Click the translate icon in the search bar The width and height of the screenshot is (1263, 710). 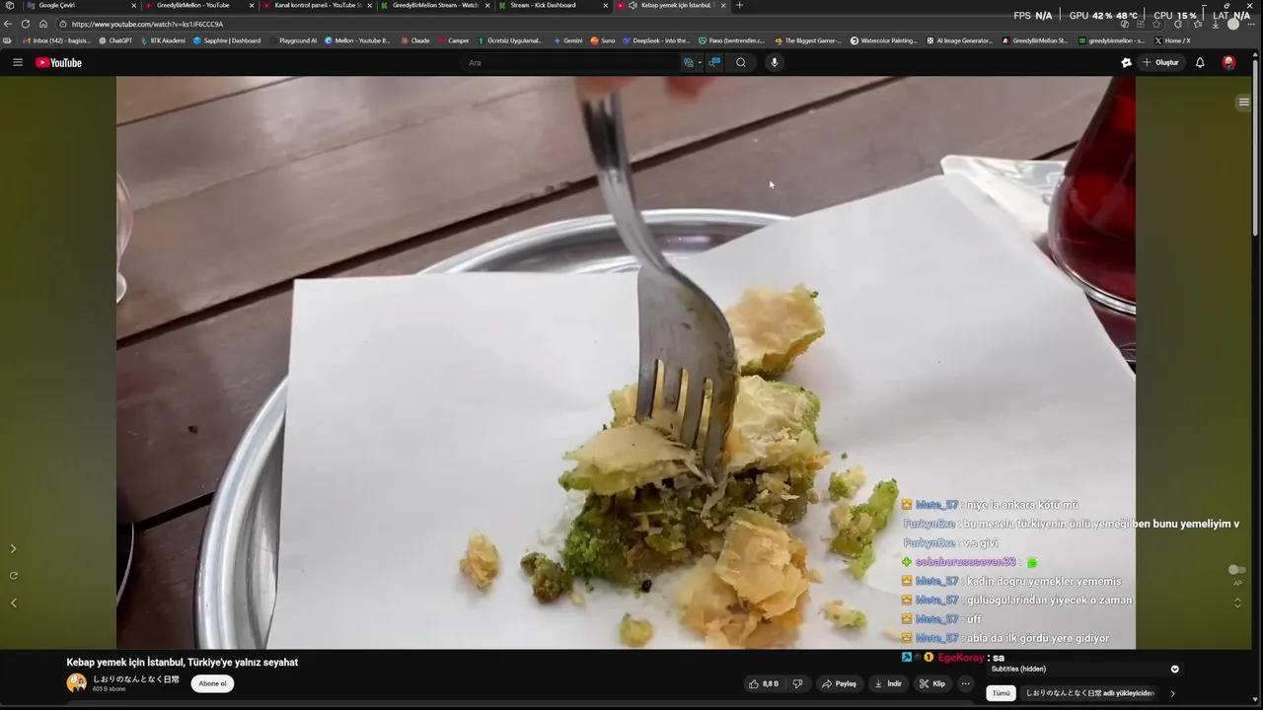pos(689,62)
